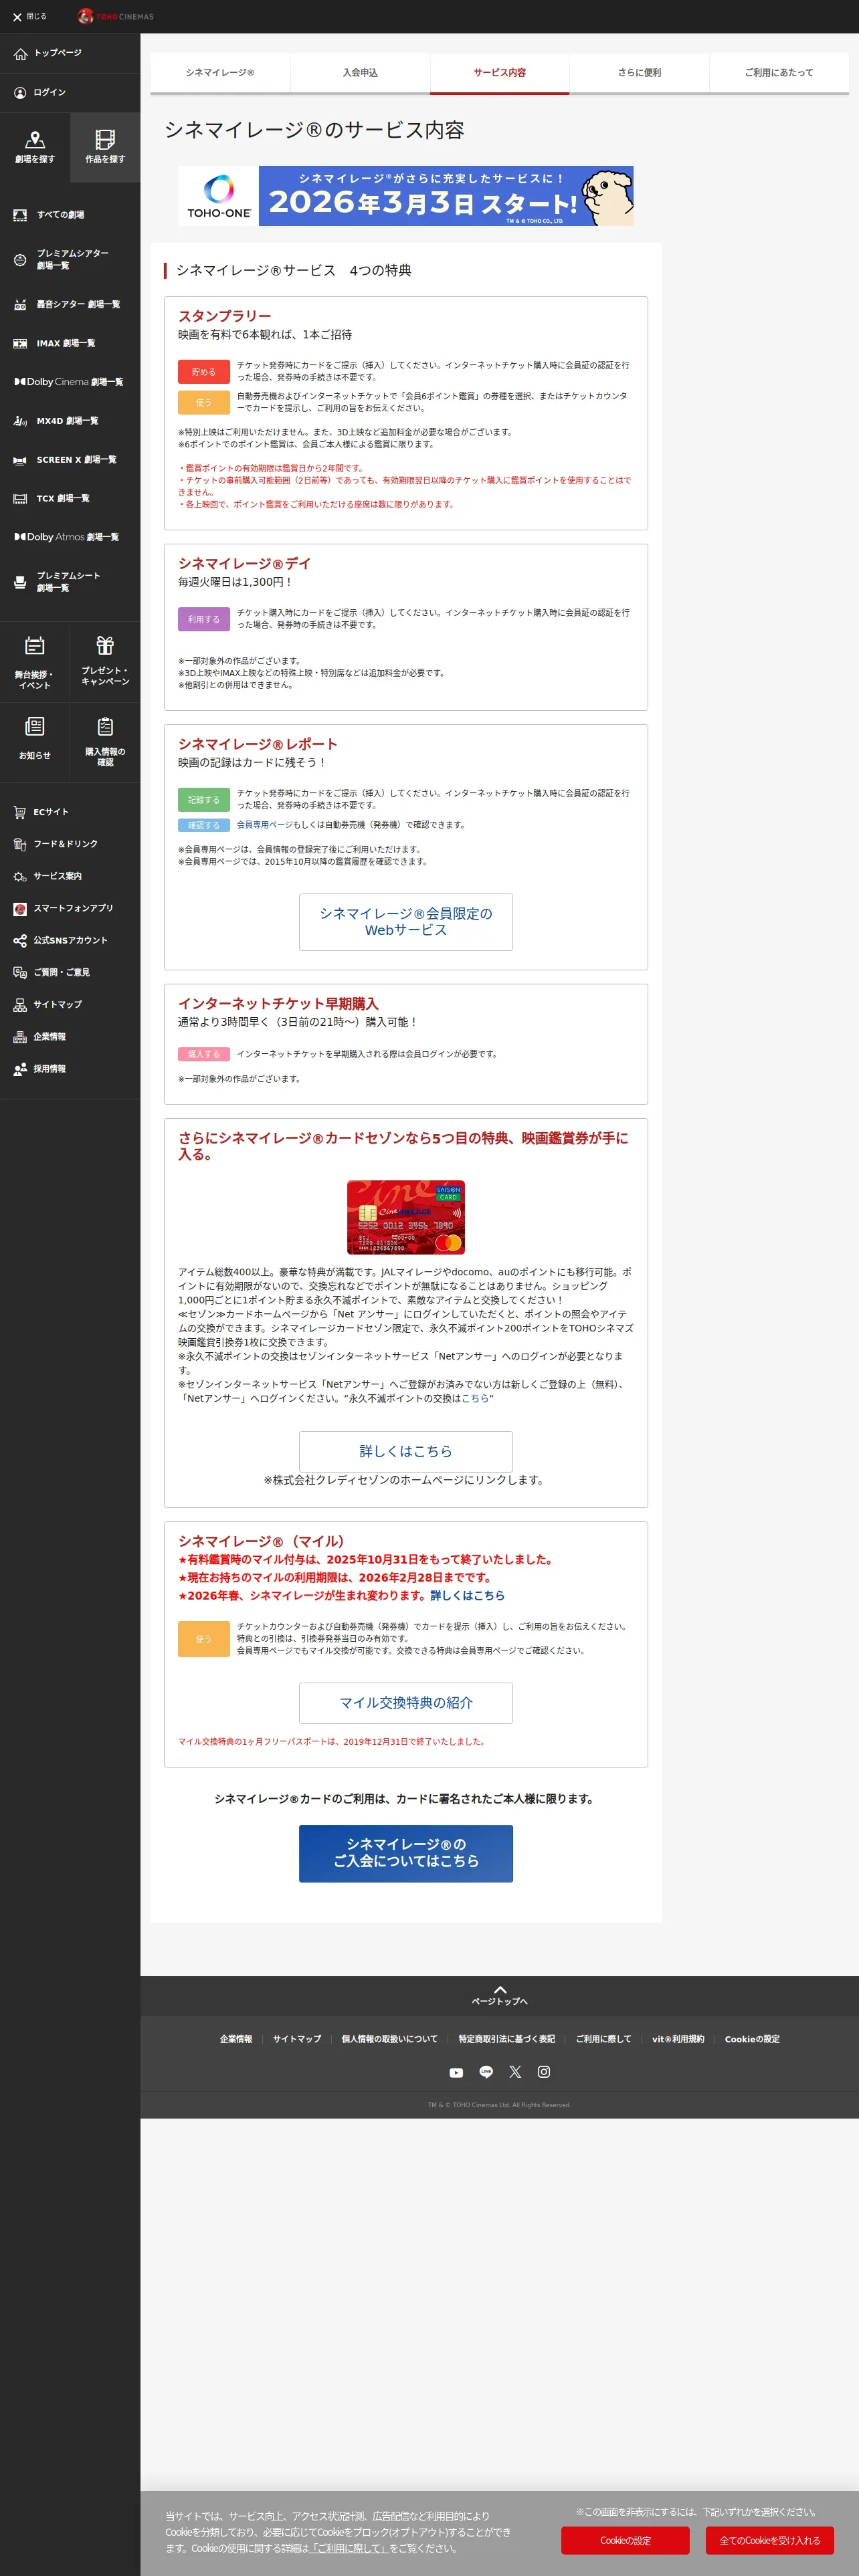
Task: Open the 公式SNSアカウント share icon
Action: 20,940
